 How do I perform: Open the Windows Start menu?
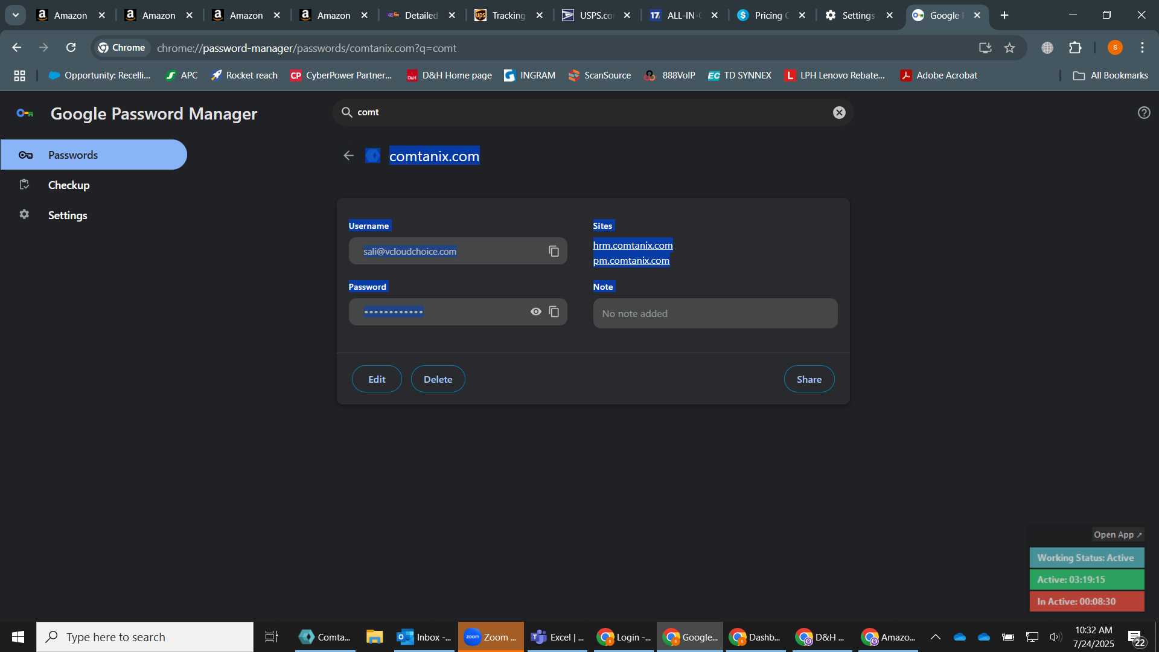(18, 637)
